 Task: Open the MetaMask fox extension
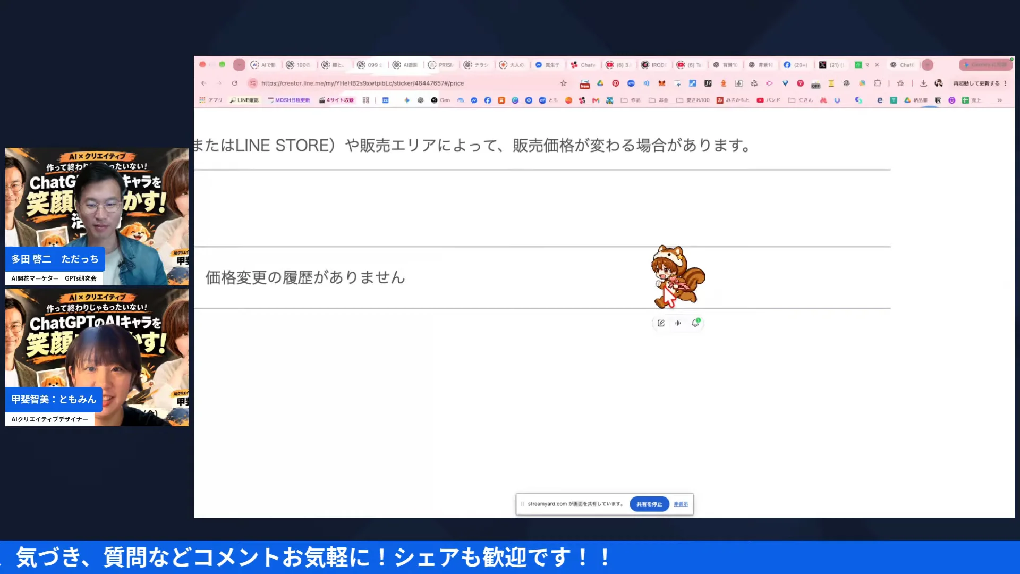pyautogui.click(x=661, y=83)
